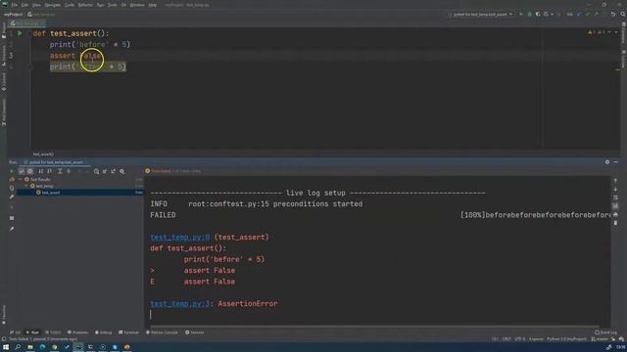
Task: Open the Python Console bottom tab
Action: click(x=162, y=332)
